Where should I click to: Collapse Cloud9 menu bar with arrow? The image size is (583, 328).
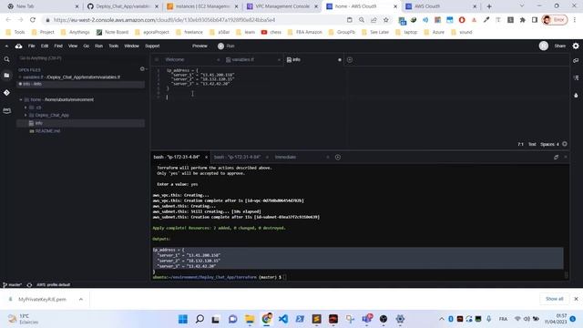[6, 46]
